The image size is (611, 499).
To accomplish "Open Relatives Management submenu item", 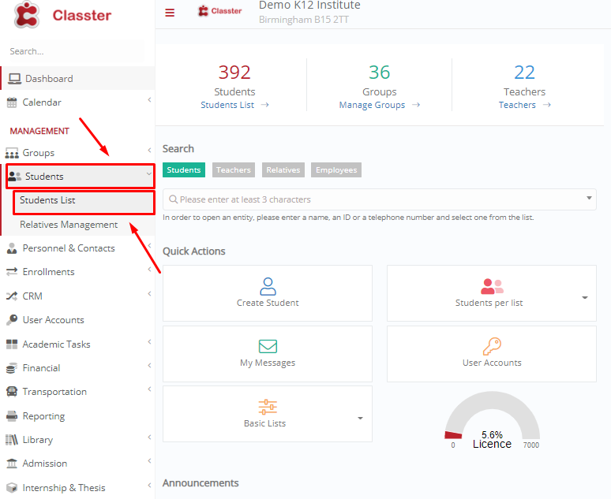I will (x=69, y=225).
